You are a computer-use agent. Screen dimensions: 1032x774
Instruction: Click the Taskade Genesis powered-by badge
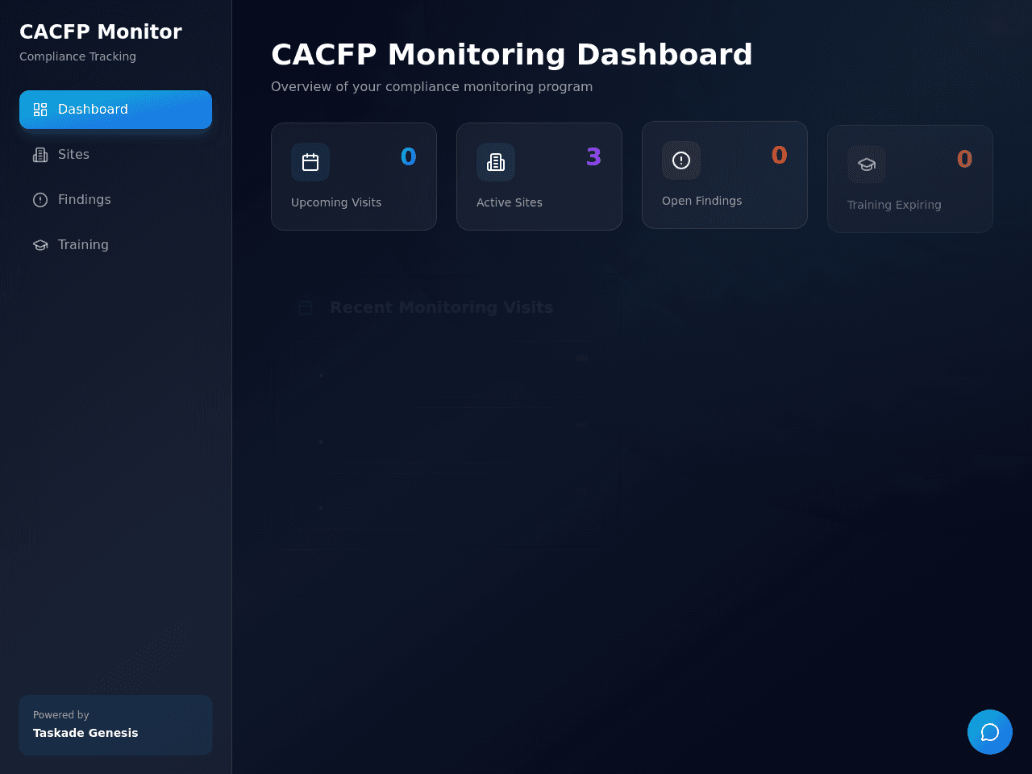click(x=115, y=725)
